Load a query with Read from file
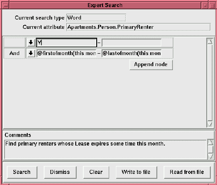The image size is (217, 185). coord(187,172)
